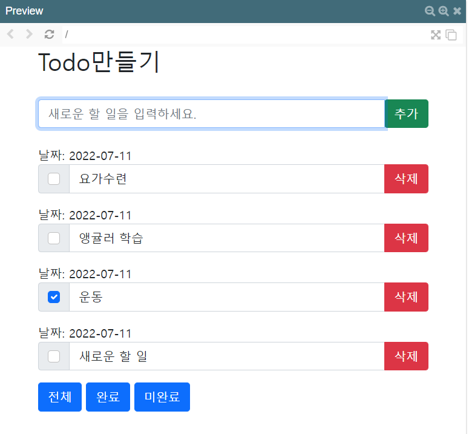
Task: Check the 앵귤러 학습 todo checkbox
Action: click(x=54, y=238)
